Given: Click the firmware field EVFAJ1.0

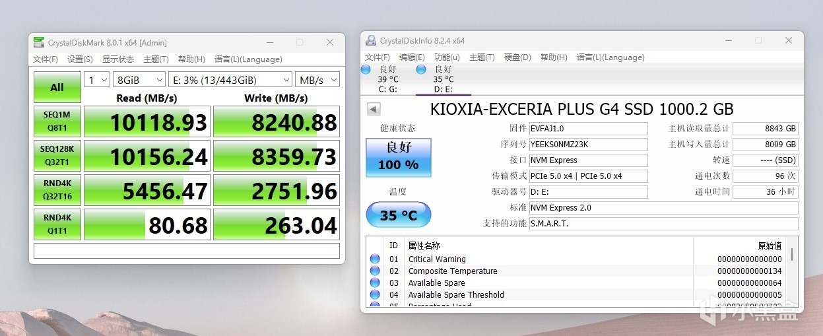Looking at the screenshot, I should 589,129.
